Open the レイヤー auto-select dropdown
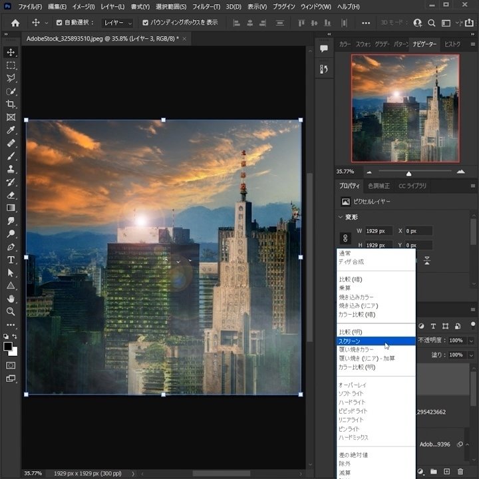 (x=117, y=23)
